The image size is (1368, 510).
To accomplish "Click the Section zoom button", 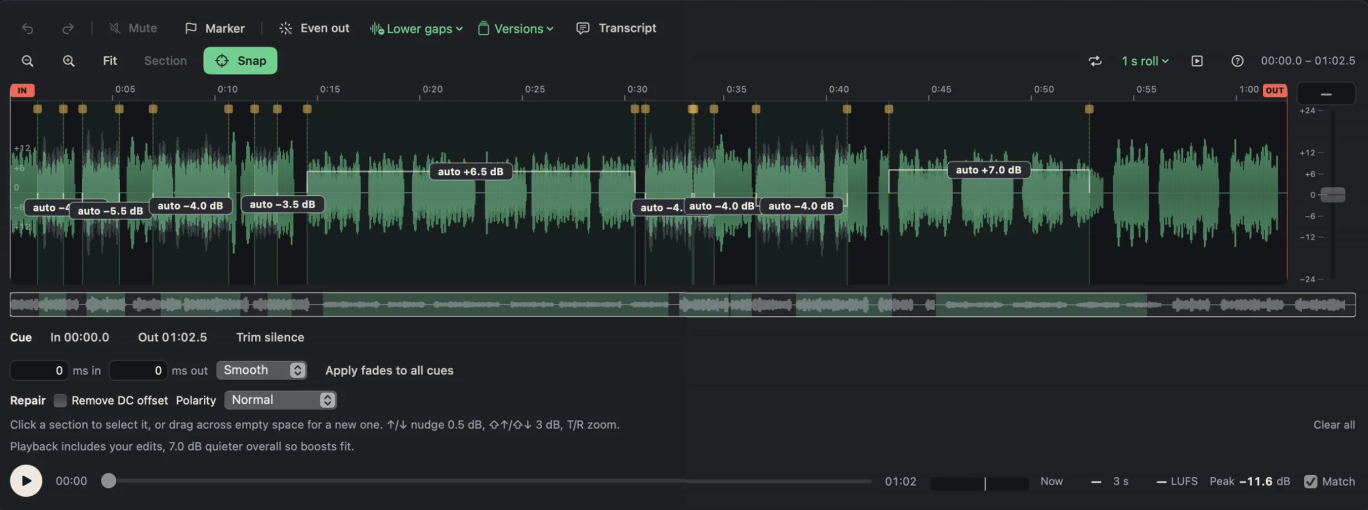I will 166,61.
